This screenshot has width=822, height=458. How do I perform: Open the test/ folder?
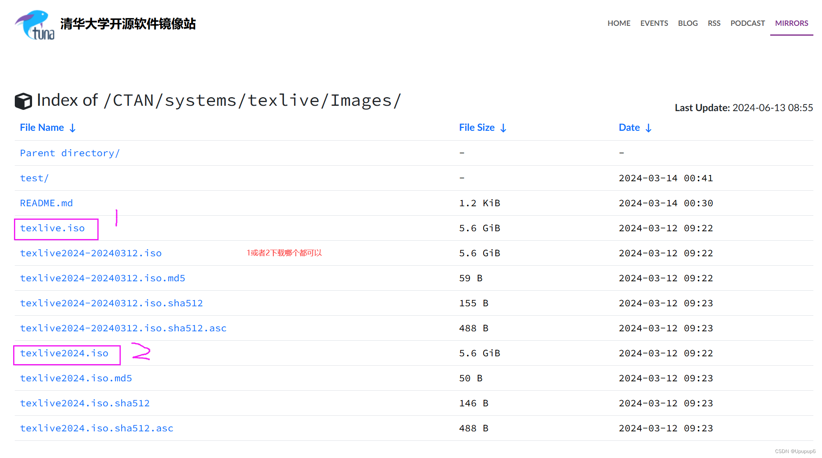click(35, 178)
